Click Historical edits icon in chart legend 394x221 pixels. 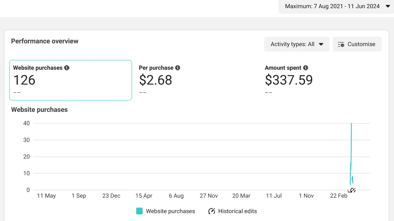point(212,211)
